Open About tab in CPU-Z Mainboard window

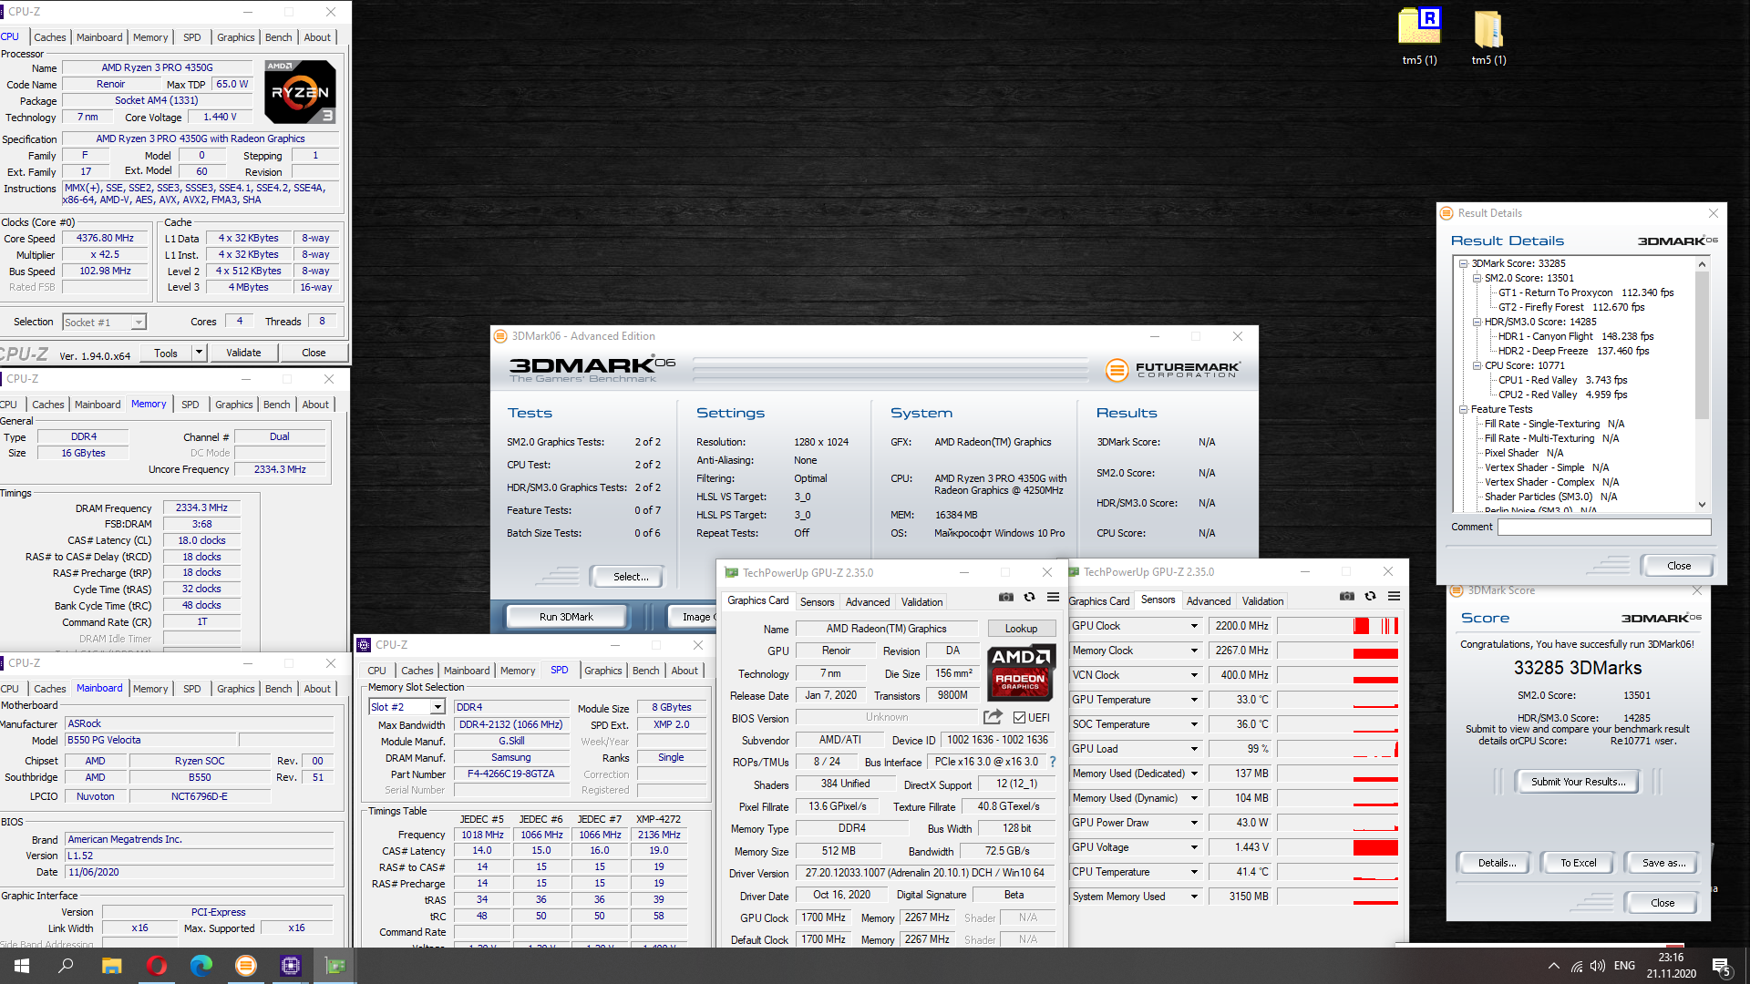[x=317, y=689]
